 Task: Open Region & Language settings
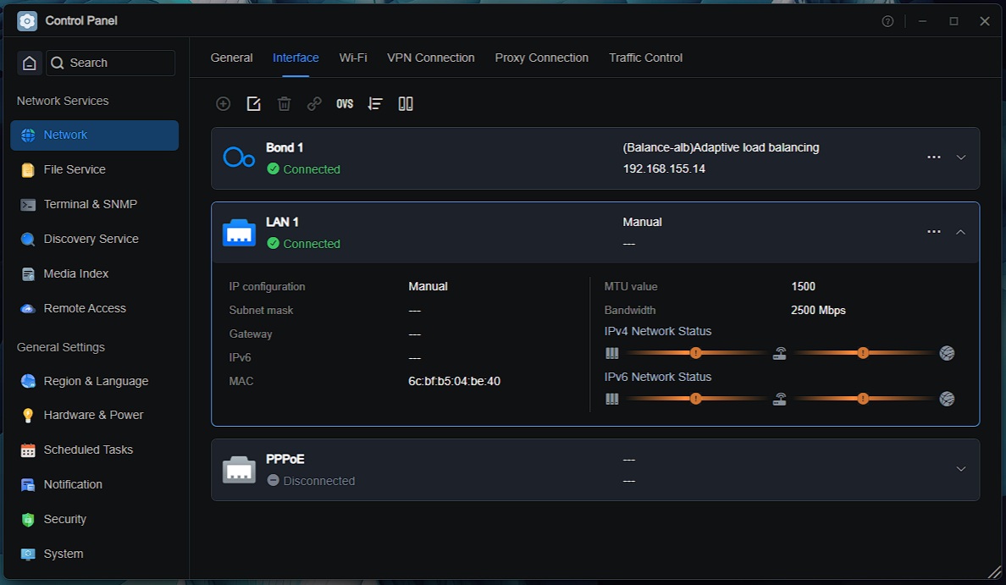[94, 381]
